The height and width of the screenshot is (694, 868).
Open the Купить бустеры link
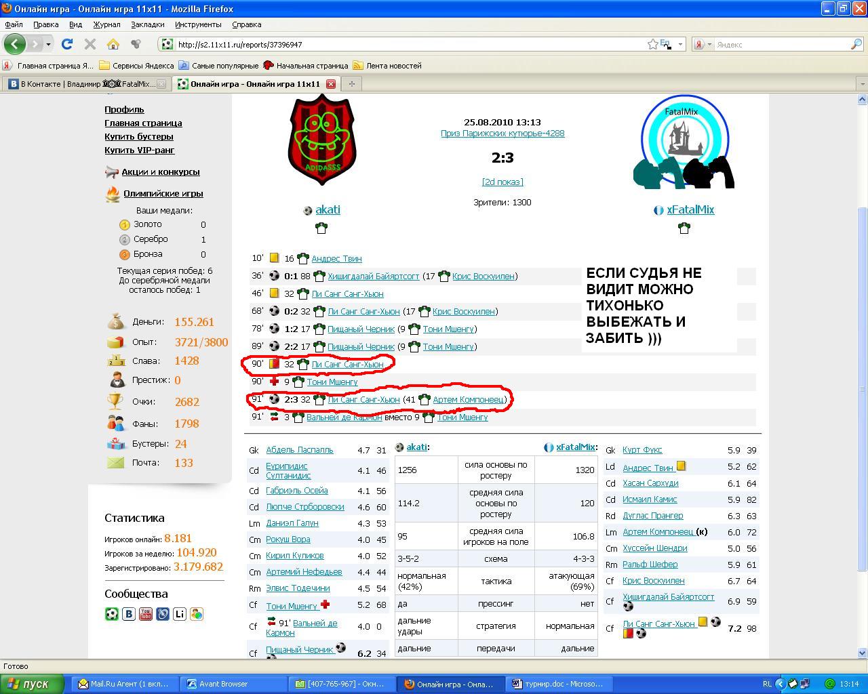138,136
